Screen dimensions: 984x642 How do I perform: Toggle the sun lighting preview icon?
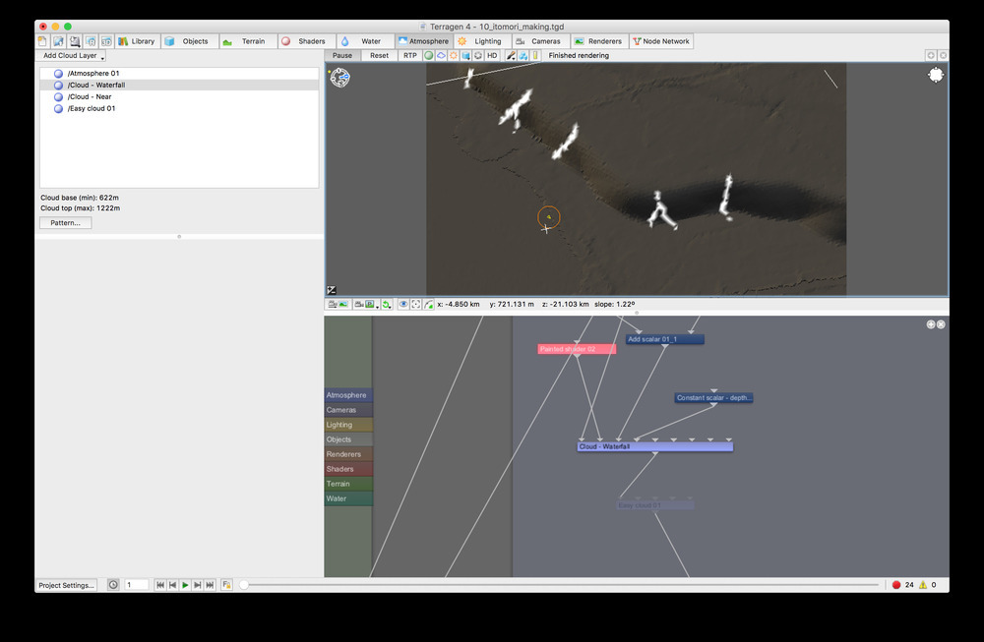(x=454, y=56)
